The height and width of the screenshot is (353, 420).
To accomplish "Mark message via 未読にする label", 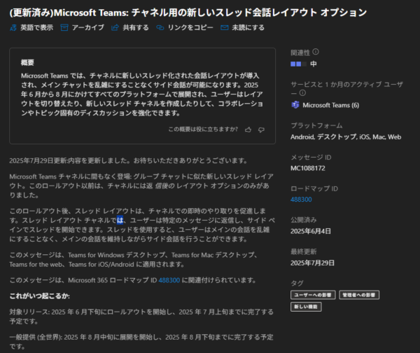I will (x=248, y=27).
